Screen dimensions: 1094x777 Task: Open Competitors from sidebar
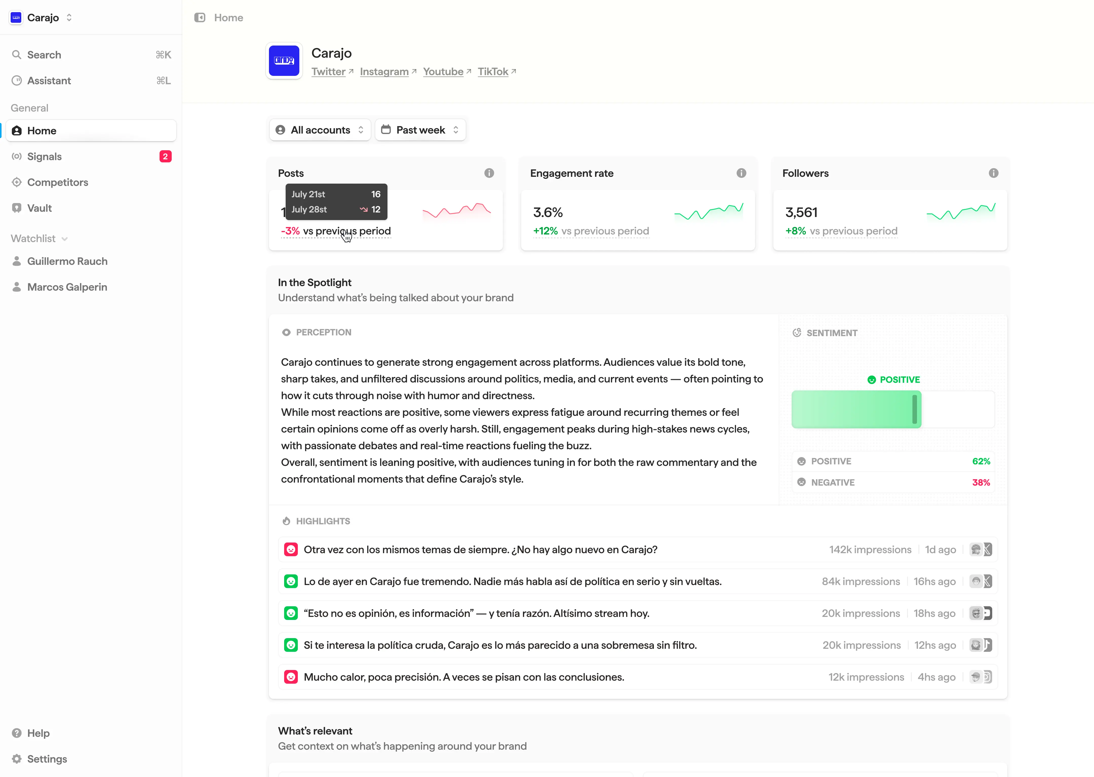(x=57, y=182)
